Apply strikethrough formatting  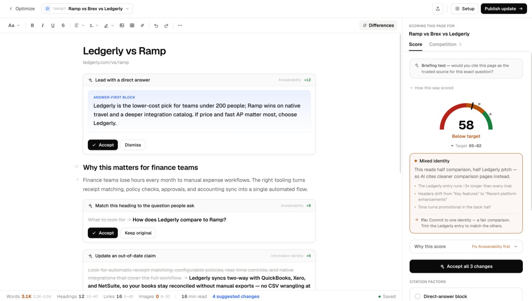pyautogui.click(x=63, y=25)
